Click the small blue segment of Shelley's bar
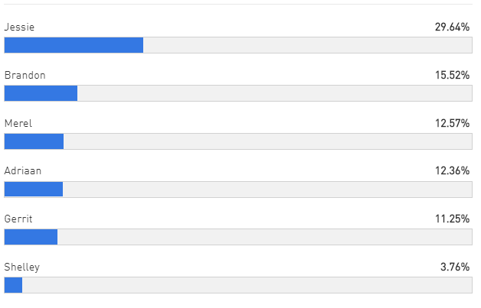481x308 pixels. [14, 285]
